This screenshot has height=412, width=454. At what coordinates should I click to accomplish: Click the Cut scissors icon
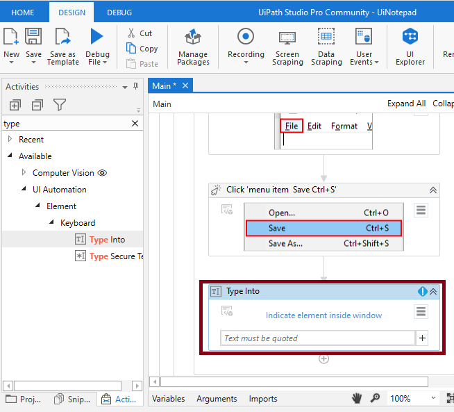131,33
